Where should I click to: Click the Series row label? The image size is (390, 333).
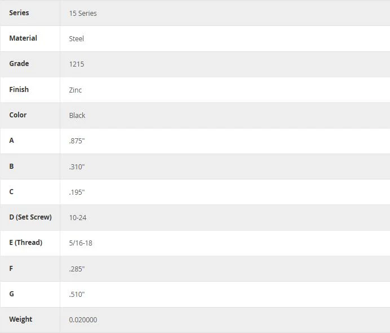click(19, 13)
